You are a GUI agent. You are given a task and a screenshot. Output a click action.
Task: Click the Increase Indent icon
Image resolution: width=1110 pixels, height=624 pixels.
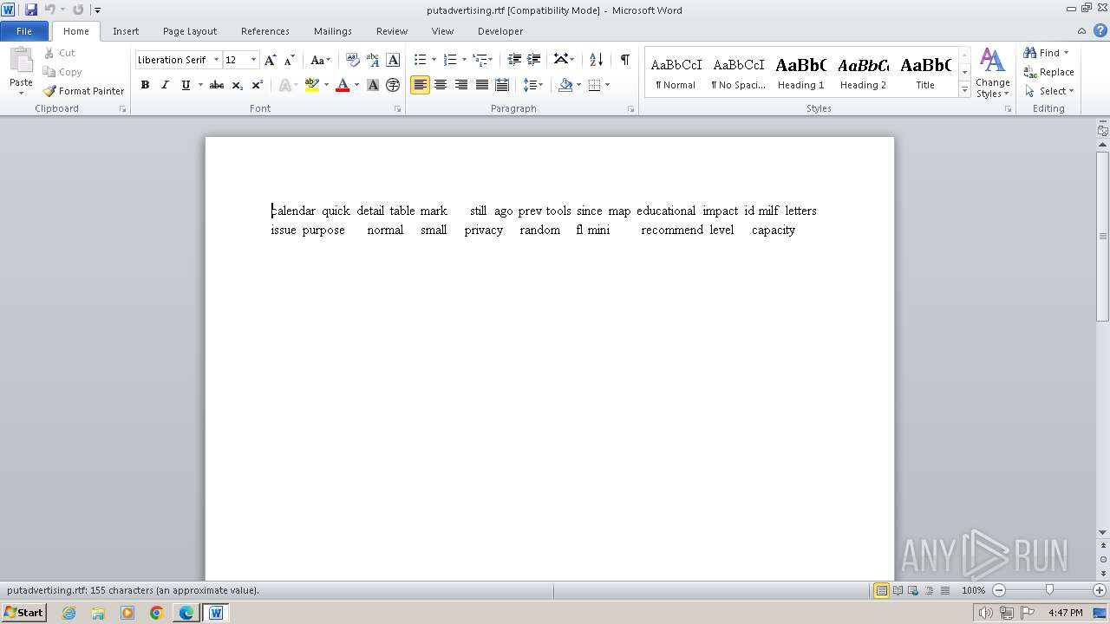point(534,60)
